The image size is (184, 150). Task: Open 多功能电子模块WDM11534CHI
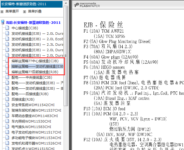pyautogui.click(x=36, y=138)
